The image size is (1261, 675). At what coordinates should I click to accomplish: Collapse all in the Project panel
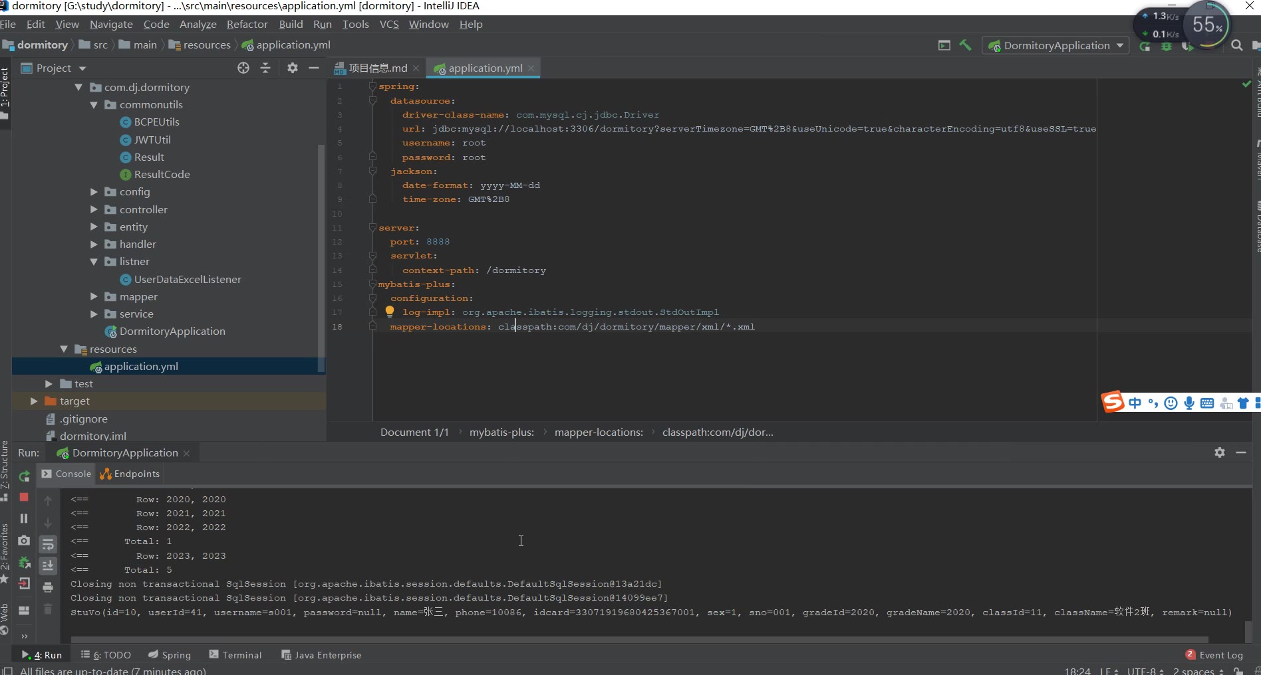[265, 68]
